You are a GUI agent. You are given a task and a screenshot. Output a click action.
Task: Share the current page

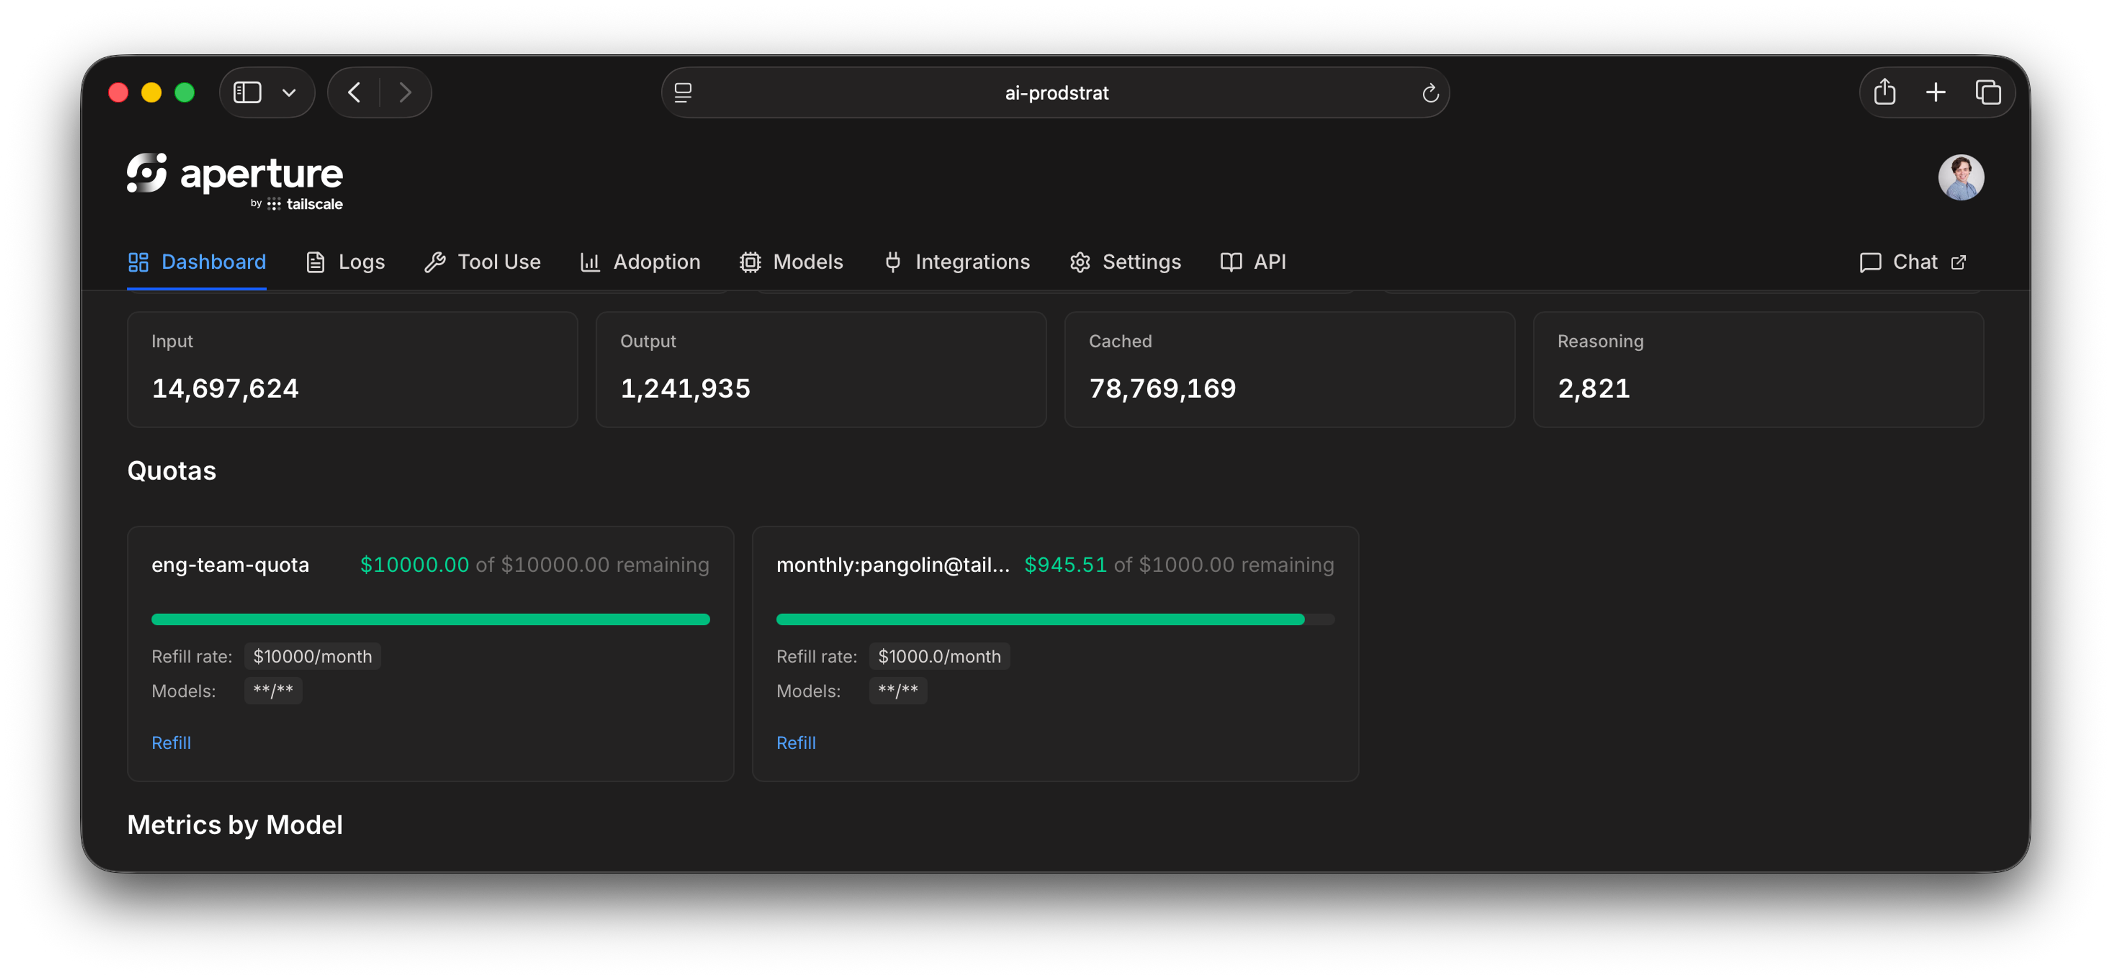1884,92
